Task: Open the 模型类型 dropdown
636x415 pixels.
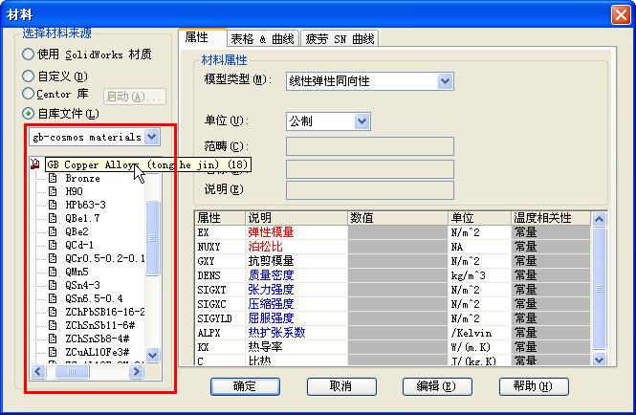Action: pyautogui.click(x=445, y=81)
